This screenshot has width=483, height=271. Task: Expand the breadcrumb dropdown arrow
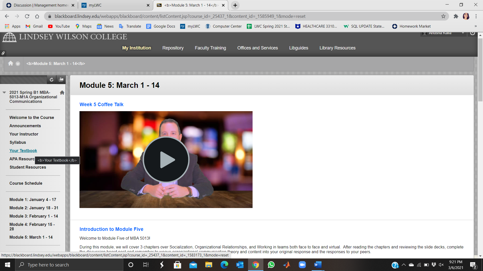(18, 64)
